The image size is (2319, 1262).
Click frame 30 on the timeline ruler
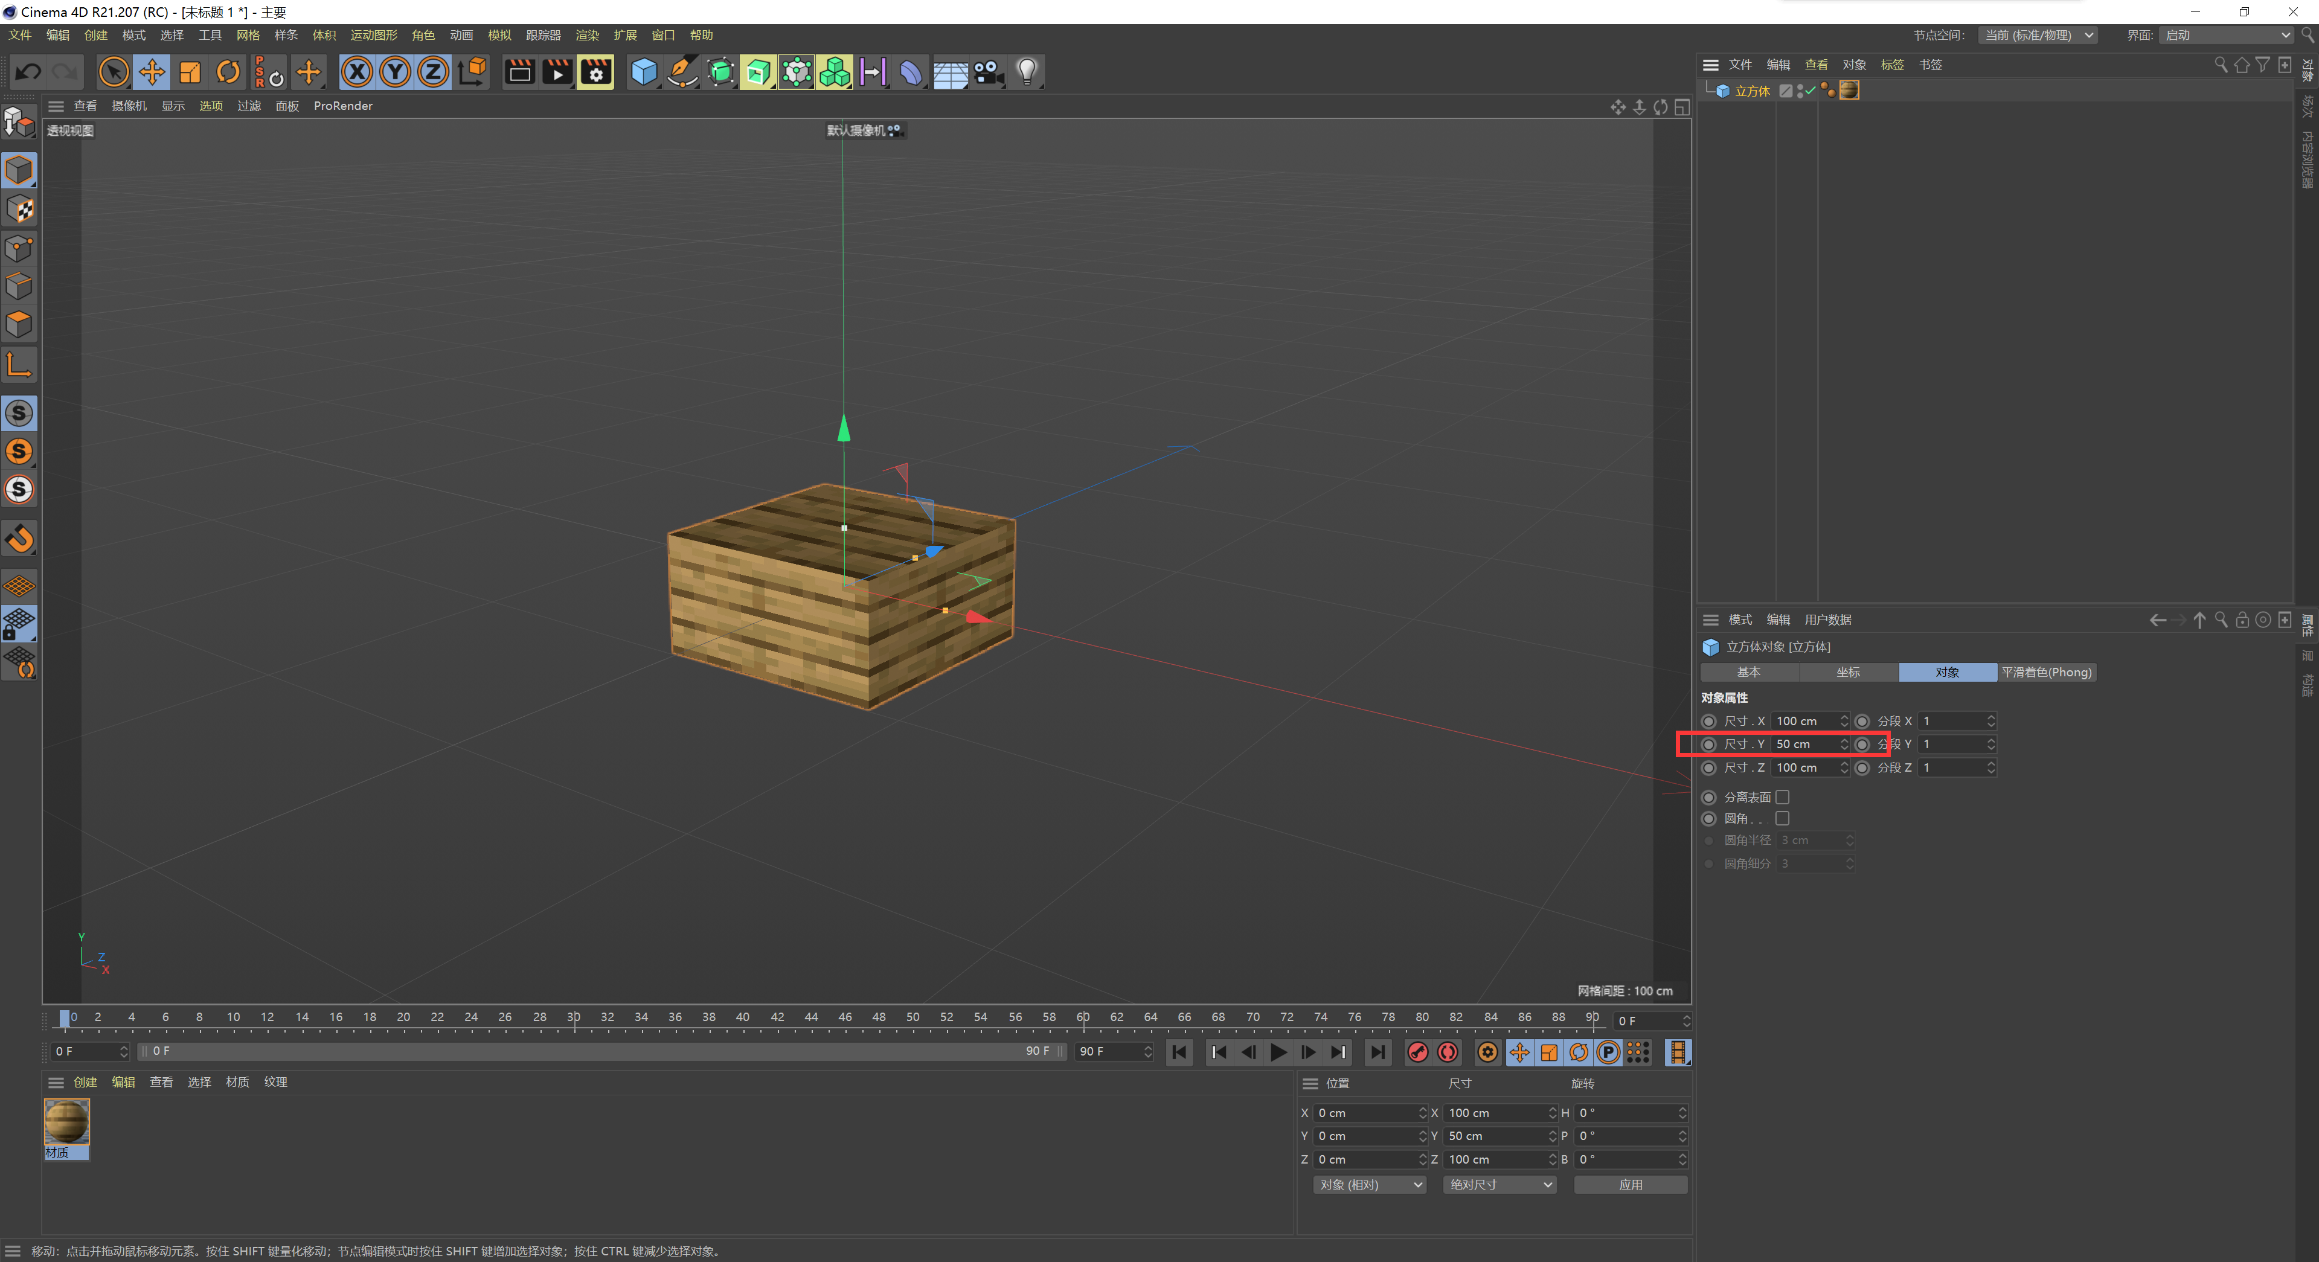[x=574, y=1018]
